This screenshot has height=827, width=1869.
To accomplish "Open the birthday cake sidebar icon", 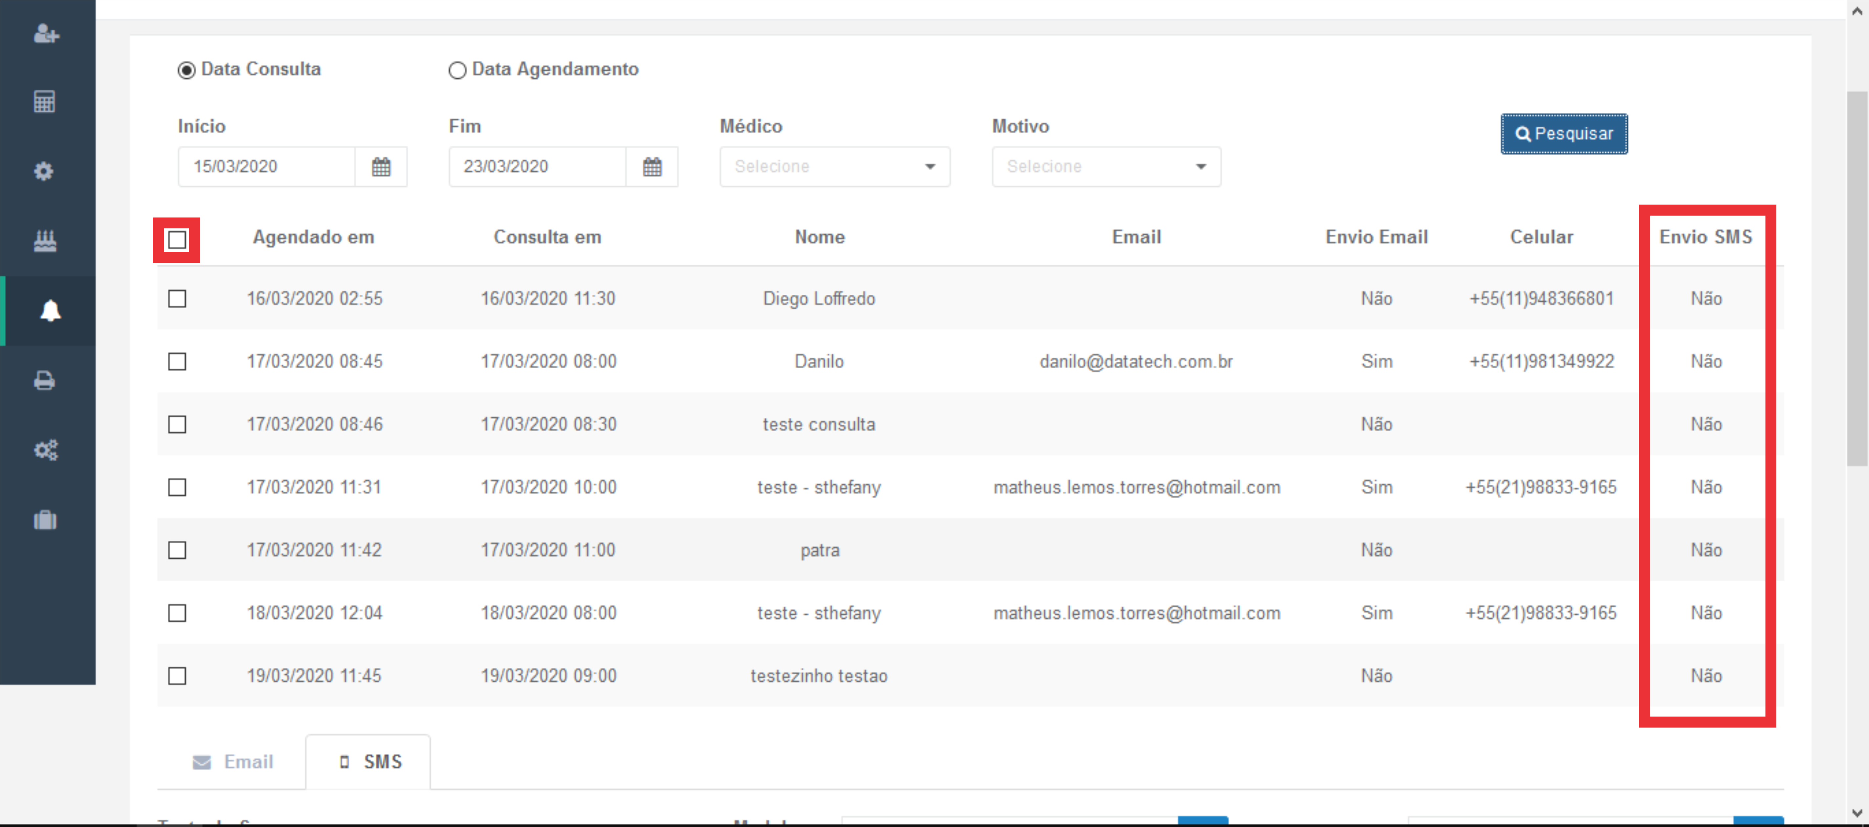I will pos(45,241).
